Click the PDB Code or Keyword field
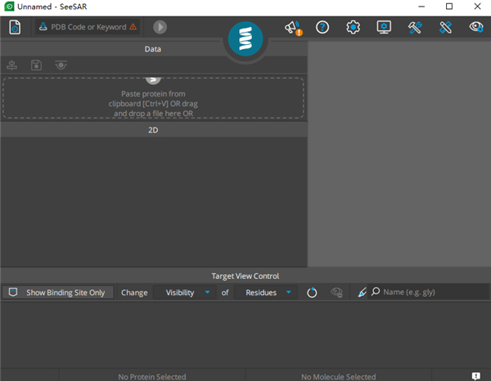This screenshot has height=381, width=491. pos(88,27)
